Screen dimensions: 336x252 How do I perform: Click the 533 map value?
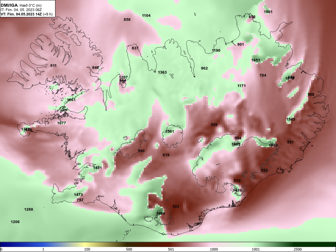tap(264, 170)
